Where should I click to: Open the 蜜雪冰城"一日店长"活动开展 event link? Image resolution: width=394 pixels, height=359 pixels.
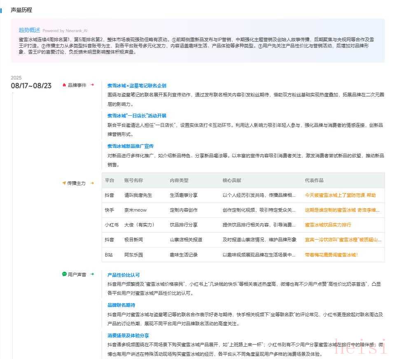coord(137,116)
